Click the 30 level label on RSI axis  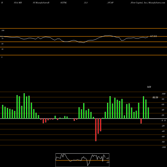2,49
